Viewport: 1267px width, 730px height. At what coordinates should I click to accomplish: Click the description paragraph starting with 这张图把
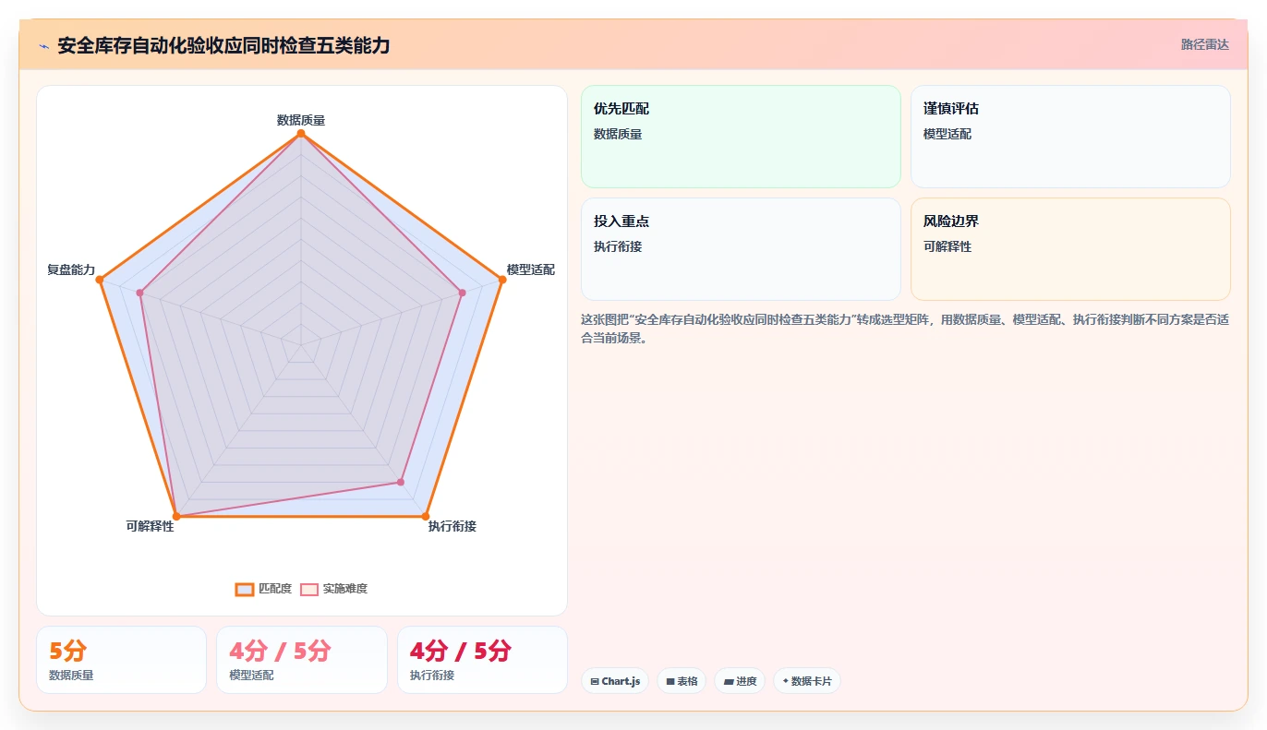(x=905, y=329)
